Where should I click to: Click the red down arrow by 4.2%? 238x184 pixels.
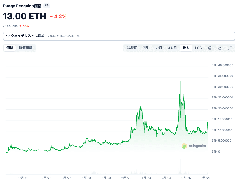pyautogui.click(x=51, y=17)
